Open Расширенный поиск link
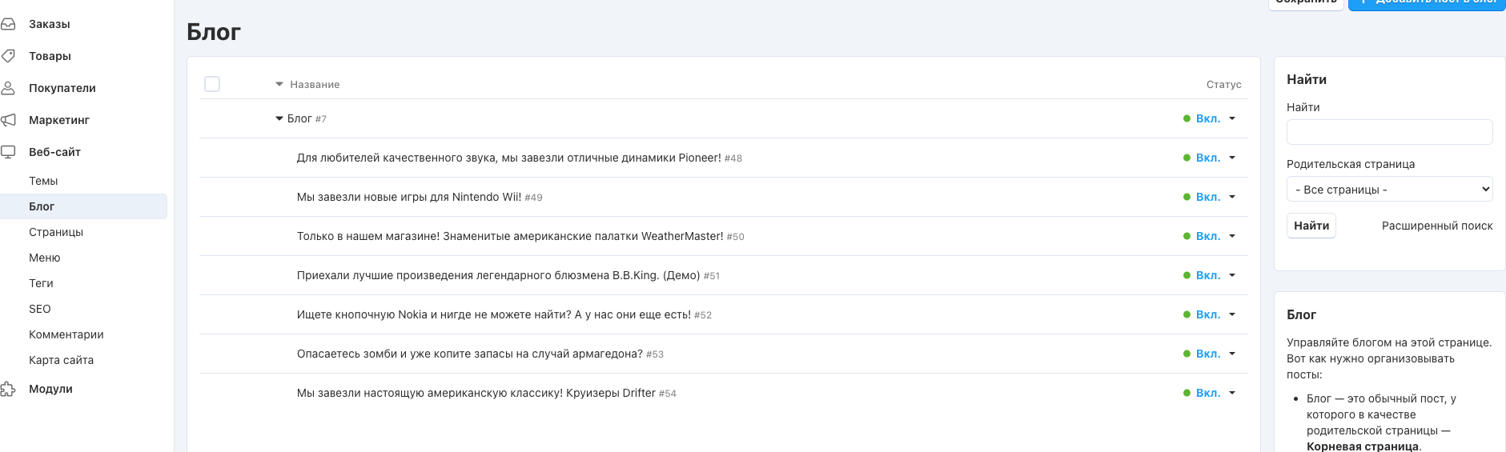The height and width of the screenshot is (452, 1506). (x=1437, y=226)
